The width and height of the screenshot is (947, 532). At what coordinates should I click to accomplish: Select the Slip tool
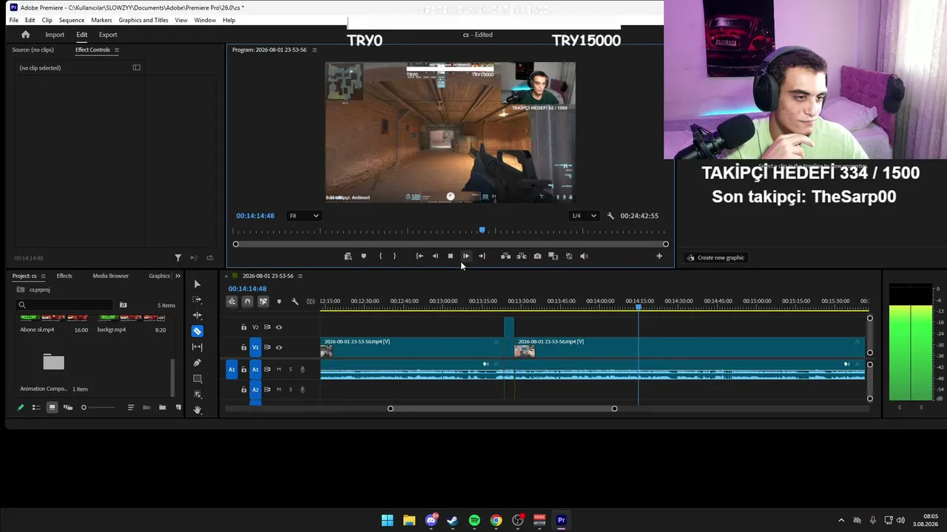(197, 347)
